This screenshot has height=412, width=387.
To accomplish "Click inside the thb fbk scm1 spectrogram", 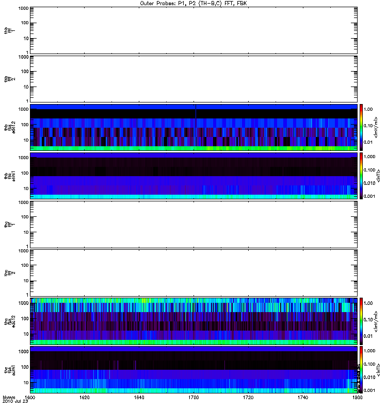I will (x=193, y=176).
